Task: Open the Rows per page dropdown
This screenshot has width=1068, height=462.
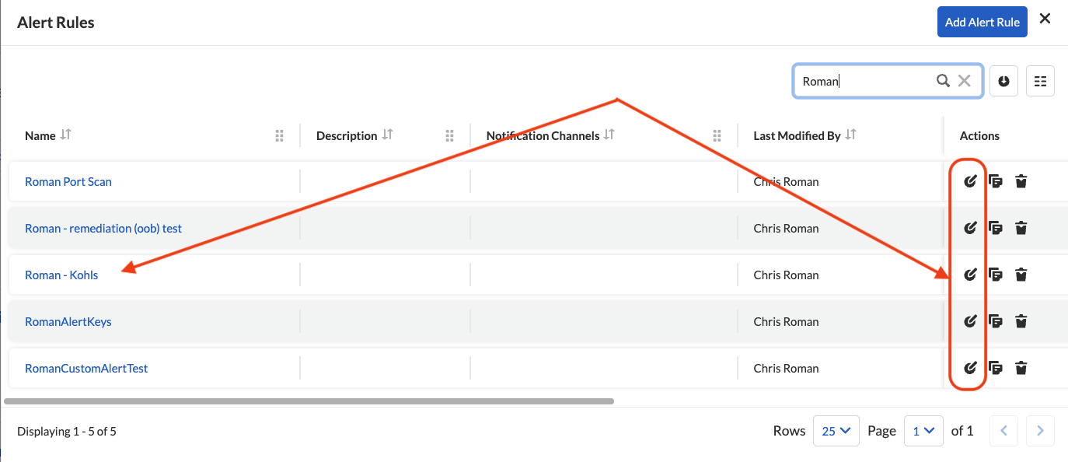Action: (x=836, y=431)
